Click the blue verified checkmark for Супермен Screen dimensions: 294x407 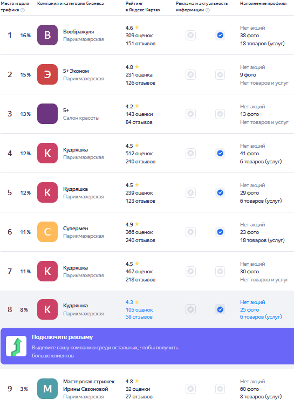[x=220, y=232]
